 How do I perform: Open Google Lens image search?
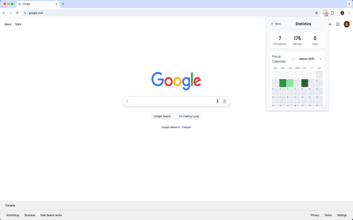pyautogui.click(x=225, y=101)
